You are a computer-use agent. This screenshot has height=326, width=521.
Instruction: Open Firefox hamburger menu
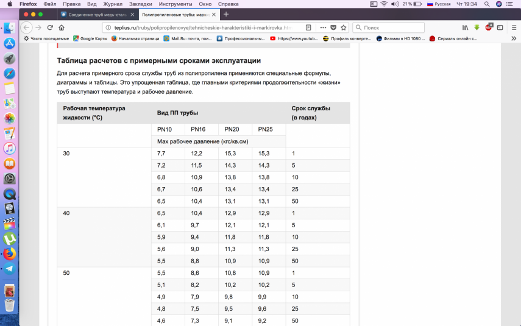pyautogui.click(x=514, y=27)
